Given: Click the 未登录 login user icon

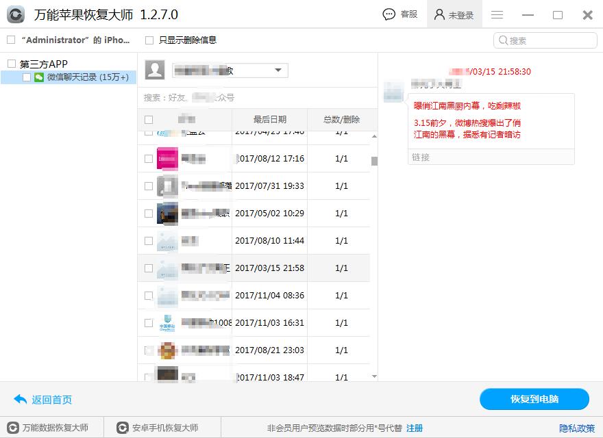Looking at the screenshot, I should pos(439,14).
